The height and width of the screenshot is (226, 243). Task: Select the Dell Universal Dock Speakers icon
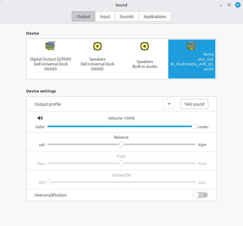point(97,46)
